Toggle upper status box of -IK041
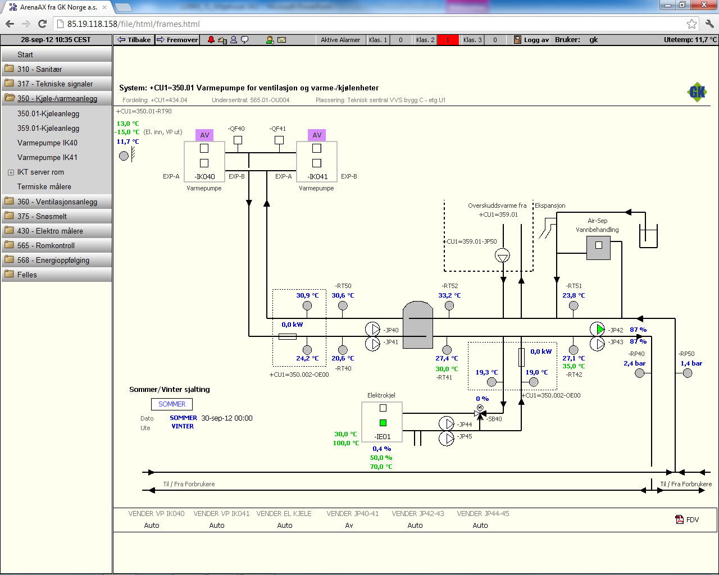This screenshot has width=719, height=575. tap(317, 148)
